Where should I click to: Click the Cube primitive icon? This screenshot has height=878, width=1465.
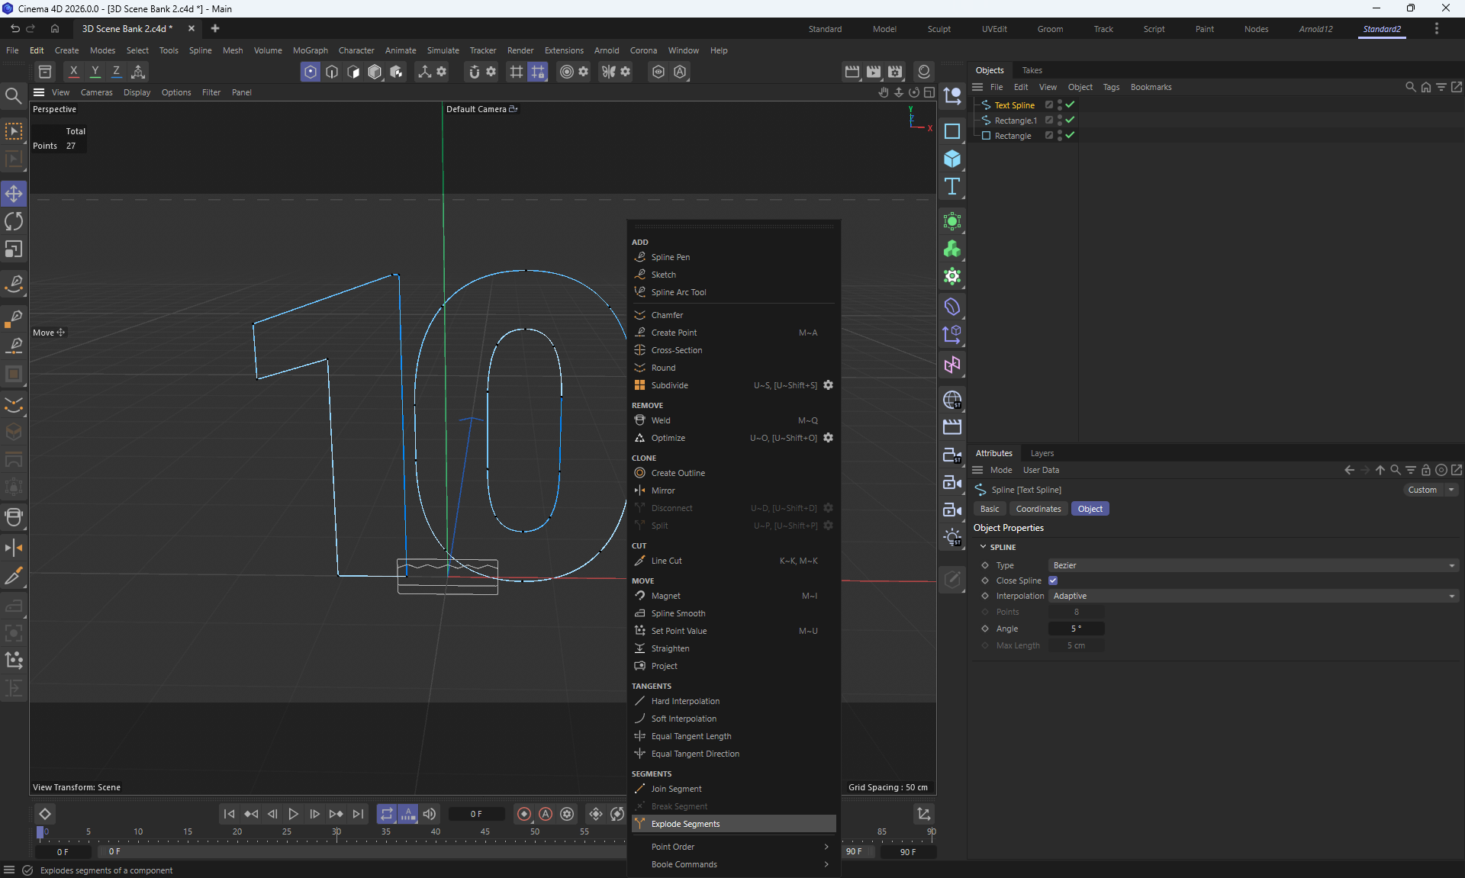(952, 159)
